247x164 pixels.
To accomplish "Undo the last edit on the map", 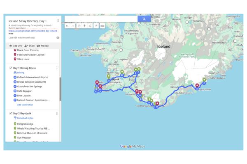I will tap(67, 26).
